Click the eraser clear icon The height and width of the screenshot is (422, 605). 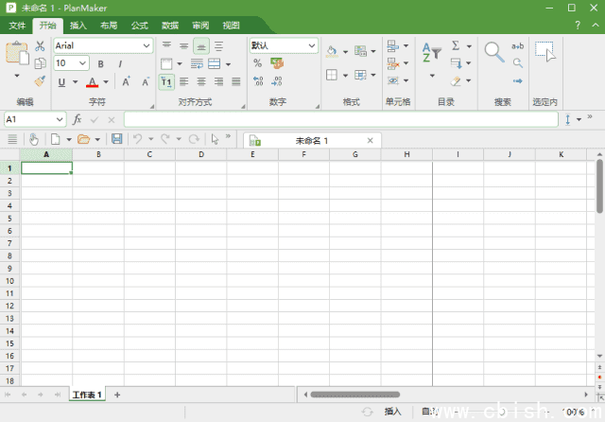pos(456,80)
